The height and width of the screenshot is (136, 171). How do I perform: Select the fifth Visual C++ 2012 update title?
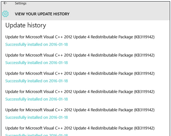80,110
